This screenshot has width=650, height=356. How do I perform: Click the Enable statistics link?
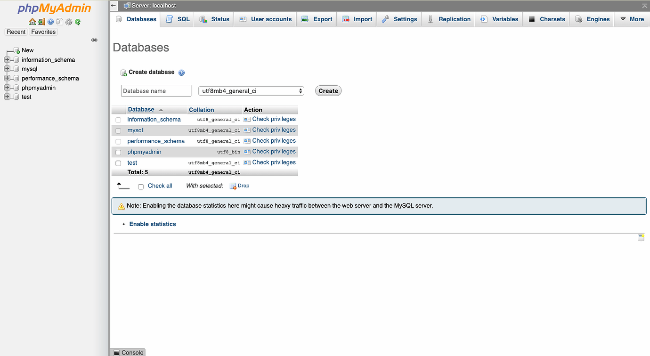coord(152,224)
